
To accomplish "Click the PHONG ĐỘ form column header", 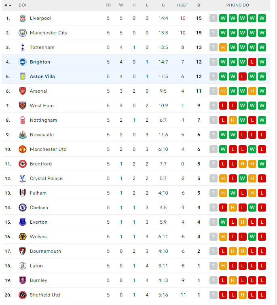I will click(237, 5).
